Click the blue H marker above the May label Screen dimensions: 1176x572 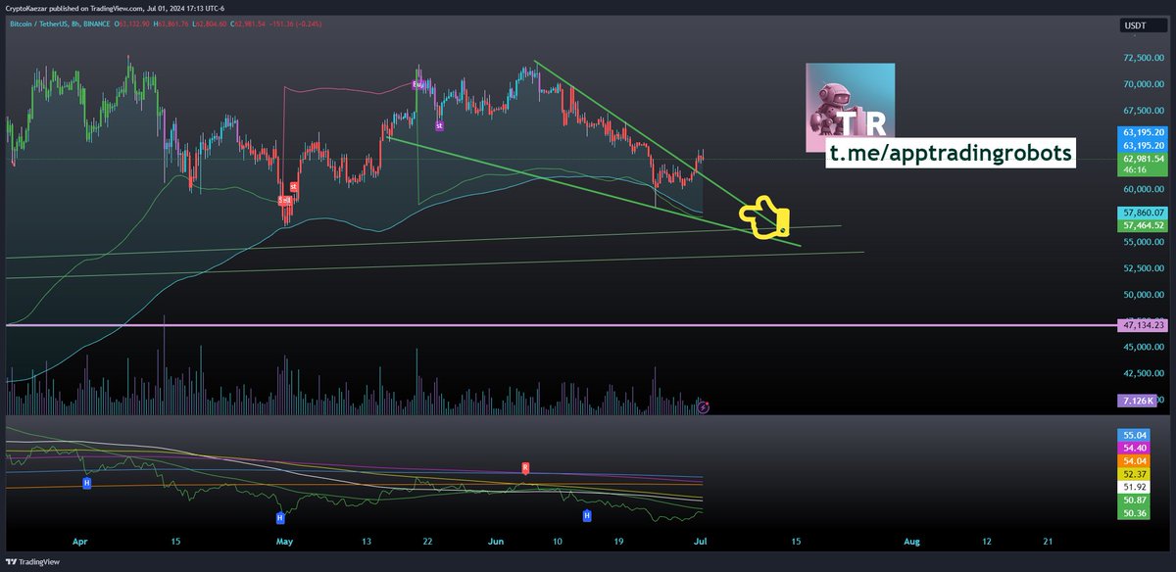coord(279,516)
